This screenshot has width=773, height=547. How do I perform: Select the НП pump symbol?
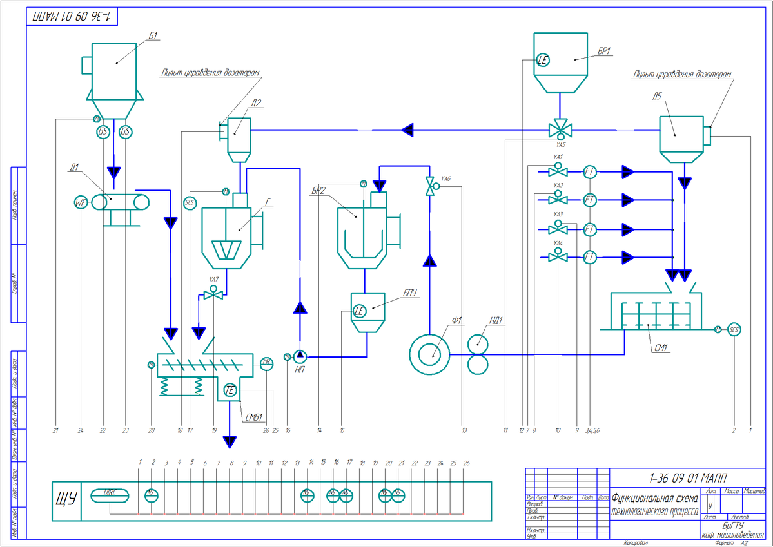coord(300,356)
